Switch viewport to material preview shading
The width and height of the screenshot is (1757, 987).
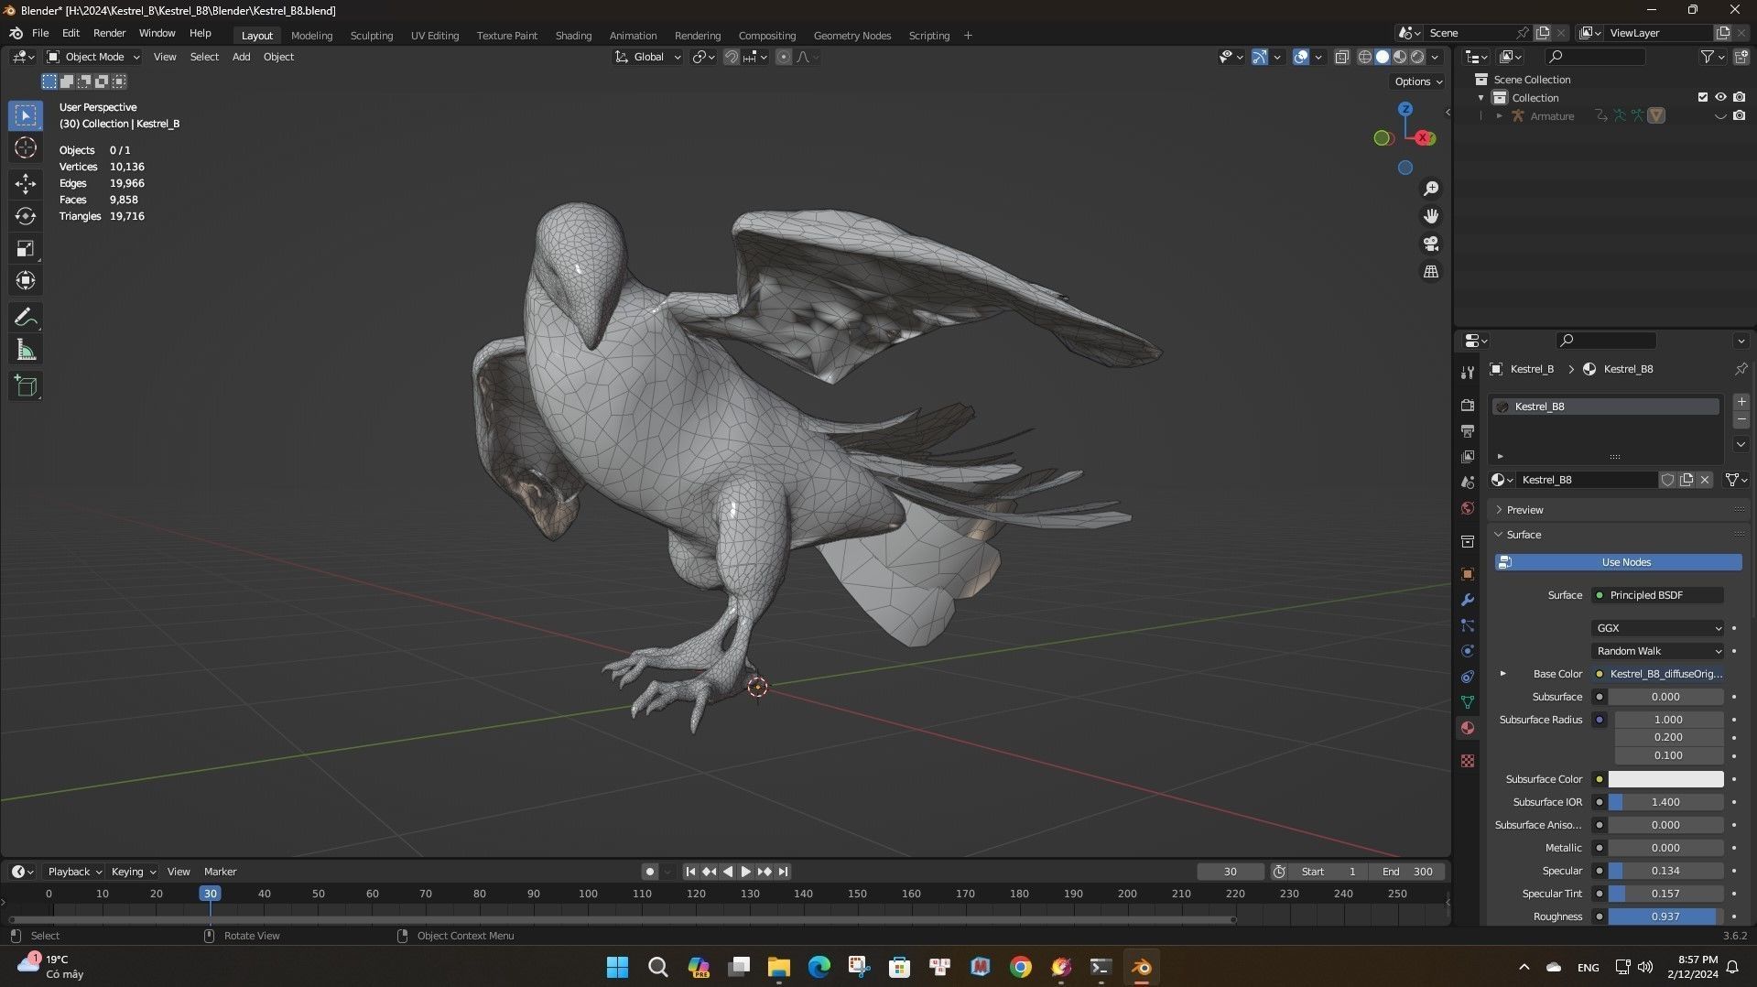1400,57
